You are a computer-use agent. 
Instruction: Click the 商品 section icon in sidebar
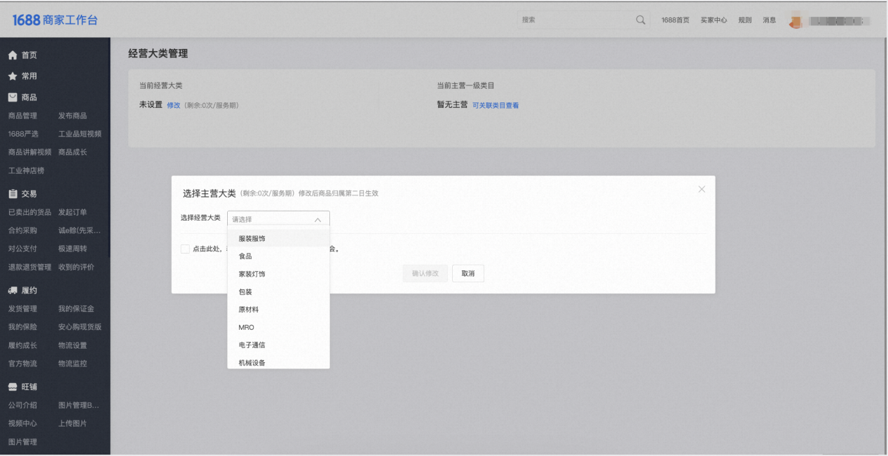[x=13, y=97]
